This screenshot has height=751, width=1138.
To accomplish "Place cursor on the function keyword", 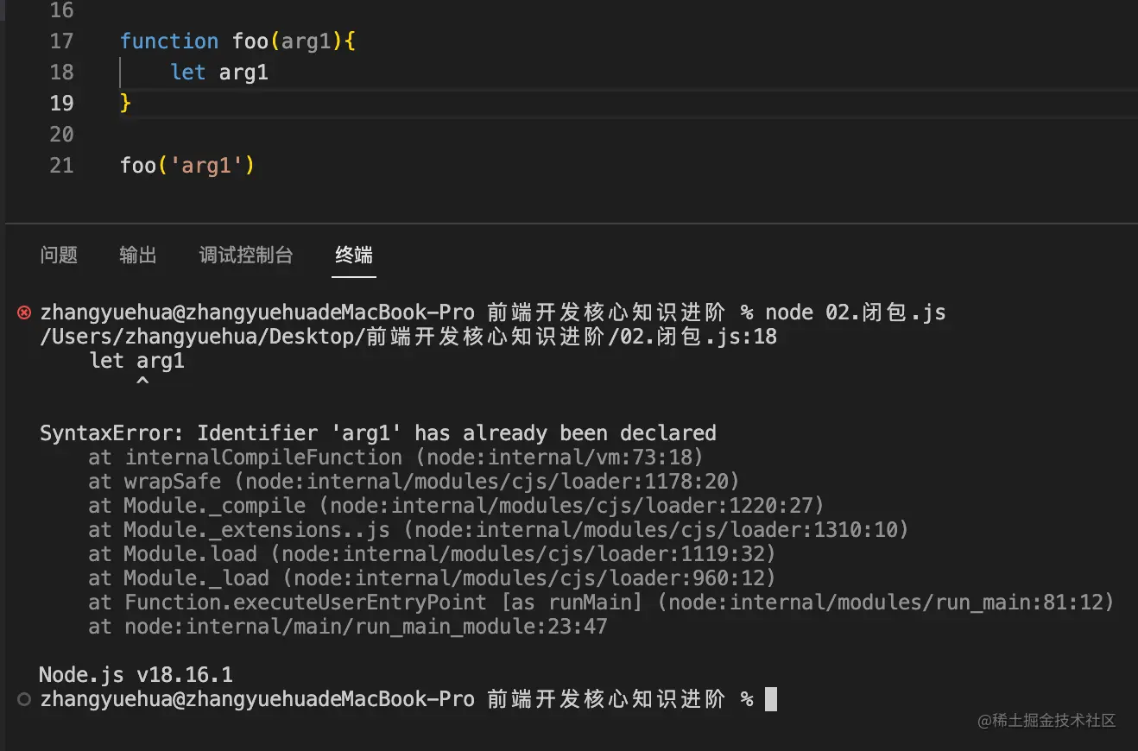I will click(169, 41).
